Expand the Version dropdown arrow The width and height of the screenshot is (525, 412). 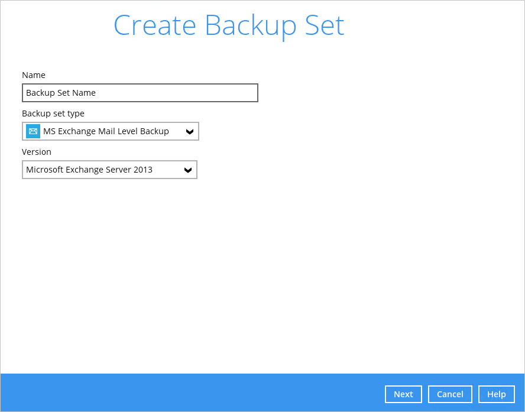point(188,170)
